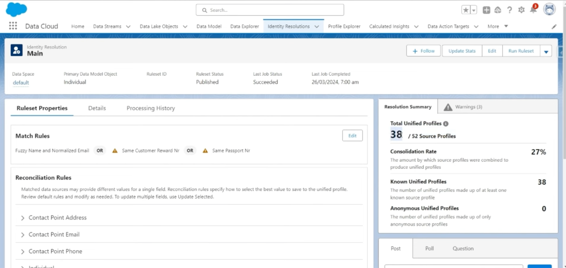Click the 38 unified profiles count
566x268 pixels.
coord(396,135)
